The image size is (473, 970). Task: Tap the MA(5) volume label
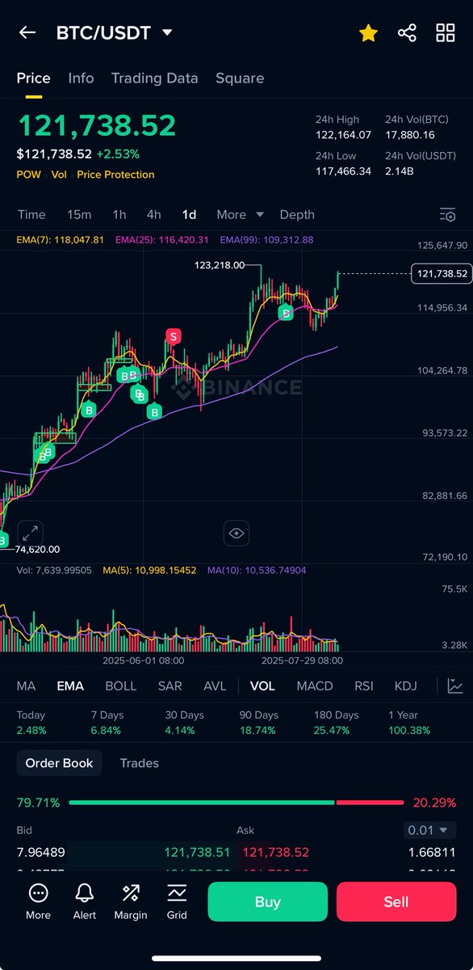tap(149, 570)
